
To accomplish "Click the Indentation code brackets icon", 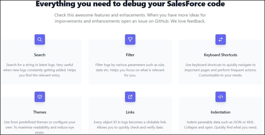I will point(220,97).
